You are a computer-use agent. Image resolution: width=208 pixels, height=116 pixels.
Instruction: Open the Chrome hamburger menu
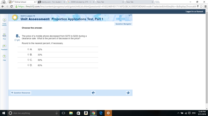click(x=205, y=6)
